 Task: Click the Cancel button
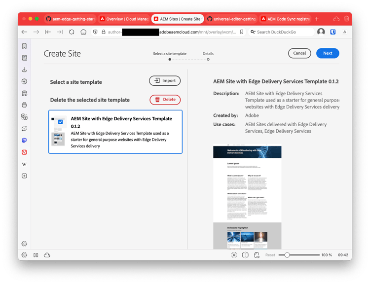pos(299,53)
